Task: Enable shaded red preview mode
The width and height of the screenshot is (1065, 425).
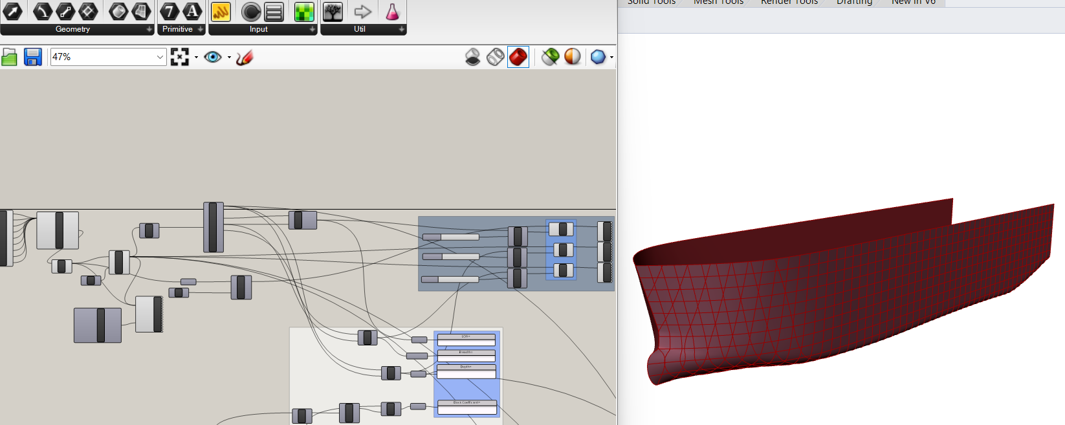Action: (x=518, y=58)
